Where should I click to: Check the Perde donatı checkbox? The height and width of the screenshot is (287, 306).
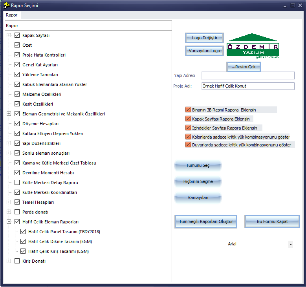pyautogui.click(x=17, y=212)
